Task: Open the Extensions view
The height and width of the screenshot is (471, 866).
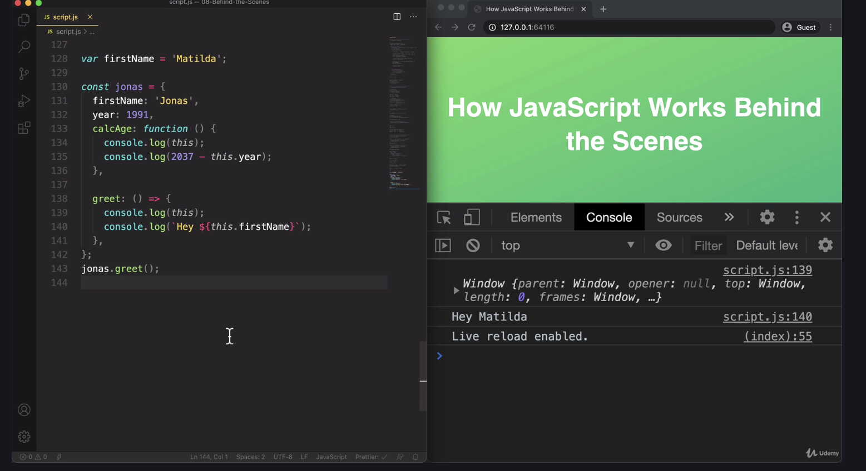Action: coord(24,128)
